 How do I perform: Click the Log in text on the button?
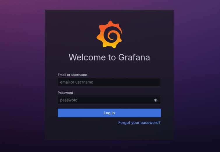[x=109, y=113]
